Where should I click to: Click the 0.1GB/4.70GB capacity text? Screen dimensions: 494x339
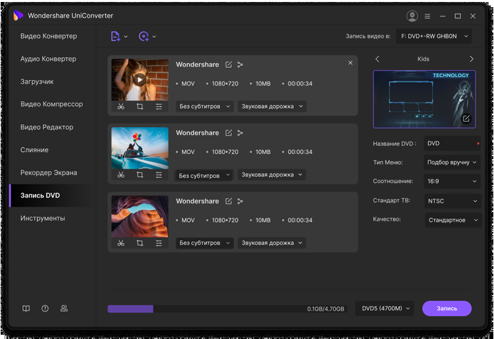point(326,309)
